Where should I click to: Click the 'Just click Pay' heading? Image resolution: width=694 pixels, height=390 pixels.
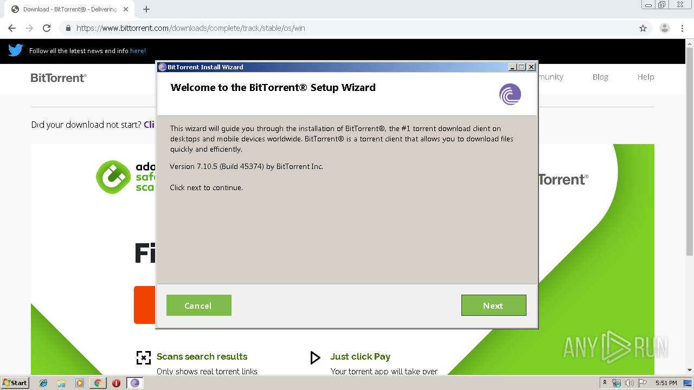[x=361, y=356]
